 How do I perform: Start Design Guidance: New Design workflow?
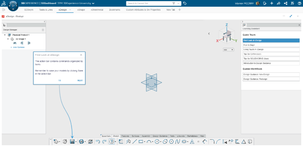coord(271,74)
